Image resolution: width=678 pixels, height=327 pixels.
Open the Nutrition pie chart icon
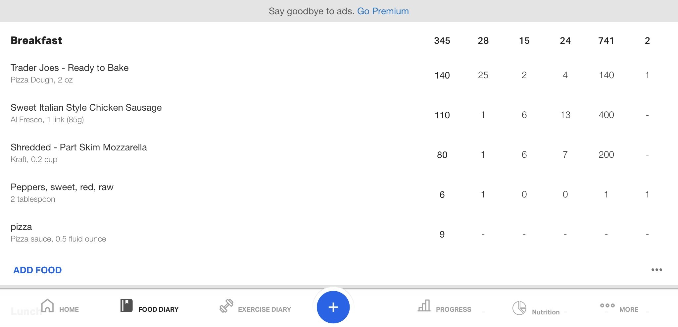point(519,308)
